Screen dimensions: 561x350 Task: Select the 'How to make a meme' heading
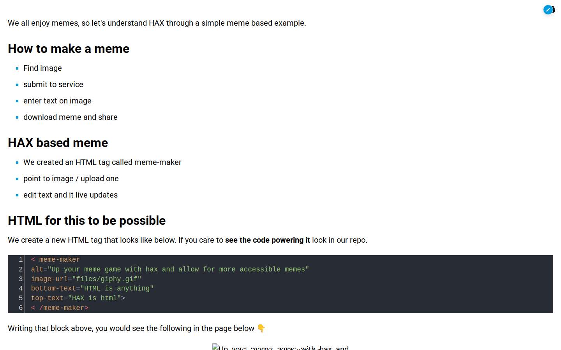point(69,49)
